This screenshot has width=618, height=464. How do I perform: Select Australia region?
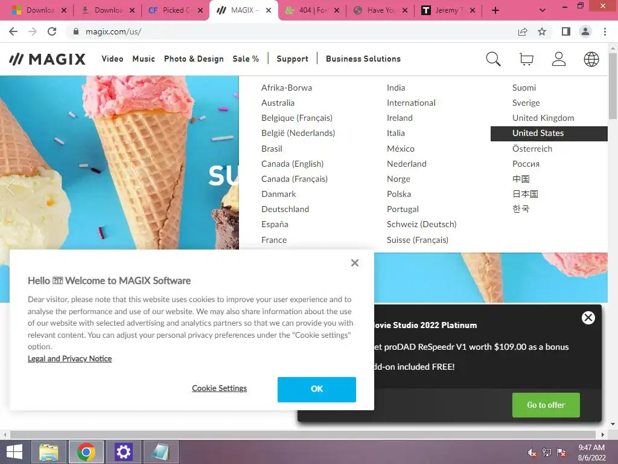pos(278,103)
